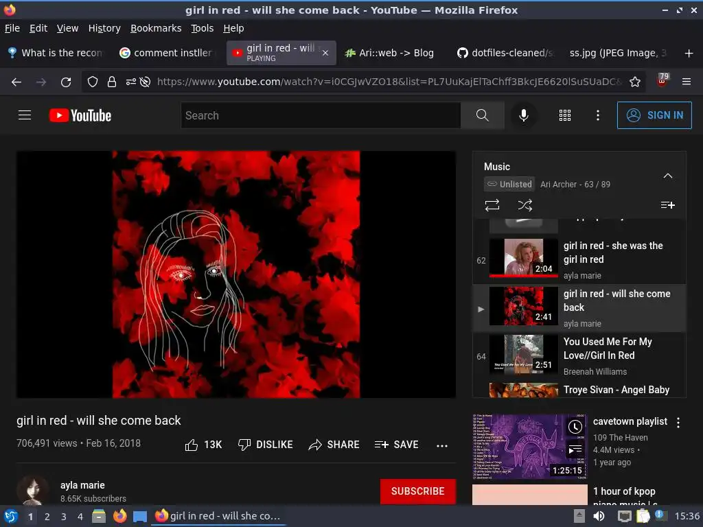Click the thumbs-down DISLIKE button

(x=266, y=445)
